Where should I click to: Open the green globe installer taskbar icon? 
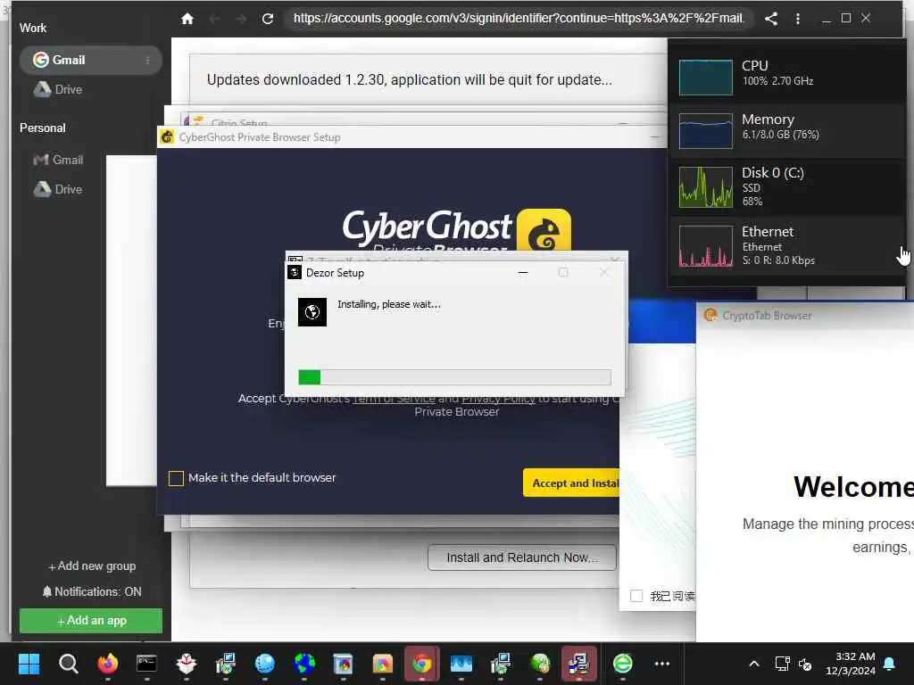(x=540, y=664)
